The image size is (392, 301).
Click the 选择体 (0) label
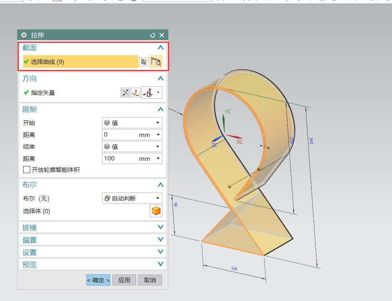pyautogui.click(x=37, y=211)
